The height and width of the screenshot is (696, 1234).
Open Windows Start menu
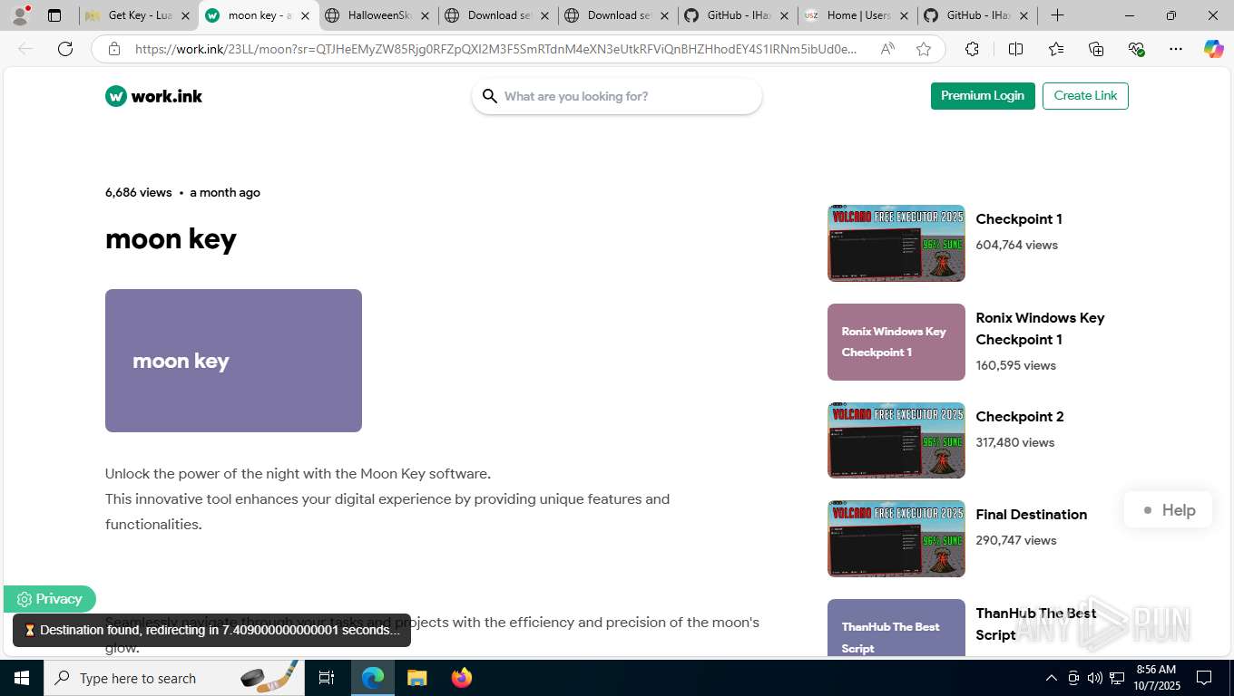pyautogui.click(x=21, y=678)
